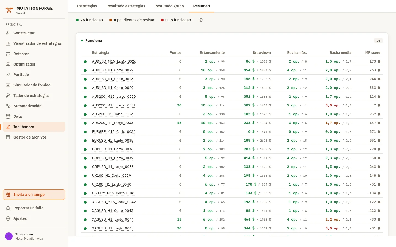Click the MF score column header

pyautogui.click(x=373, y=53)
